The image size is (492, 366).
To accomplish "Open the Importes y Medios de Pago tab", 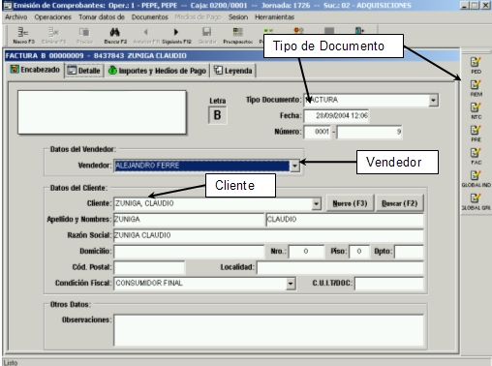I will pyautogui.click(x=158, y=71).
